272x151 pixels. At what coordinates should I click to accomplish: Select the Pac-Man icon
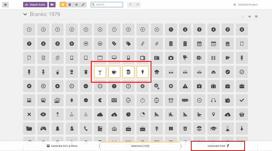coord(100,100)
